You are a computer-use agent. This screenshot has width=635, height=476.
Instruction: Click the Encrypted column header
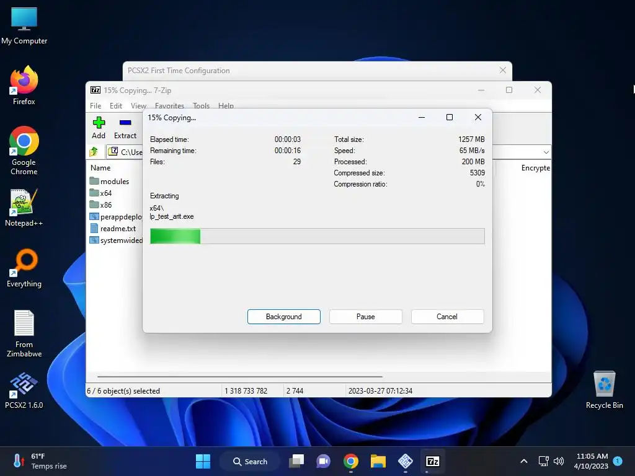[535, 167]
